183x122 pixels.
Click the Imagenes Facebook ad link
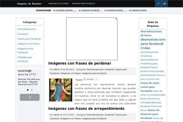click(x=90, y=10)
